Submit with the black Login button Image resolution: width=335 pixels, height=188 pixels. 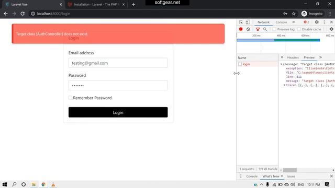118,112
